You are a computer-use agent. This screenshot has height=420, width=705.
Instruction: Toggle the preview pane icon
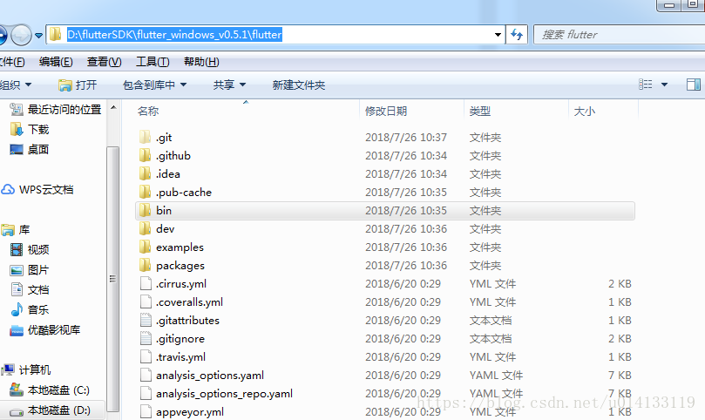pos(694,85)
